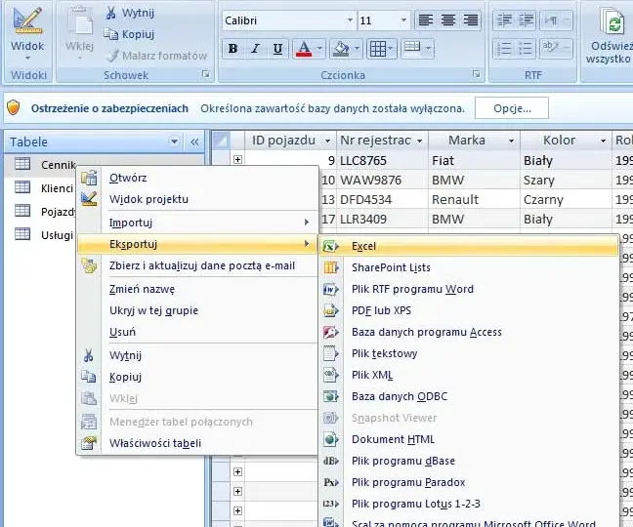633x527 pixels.
Task: Export as Plik RTF programu Word
Action: click(469, 289)
